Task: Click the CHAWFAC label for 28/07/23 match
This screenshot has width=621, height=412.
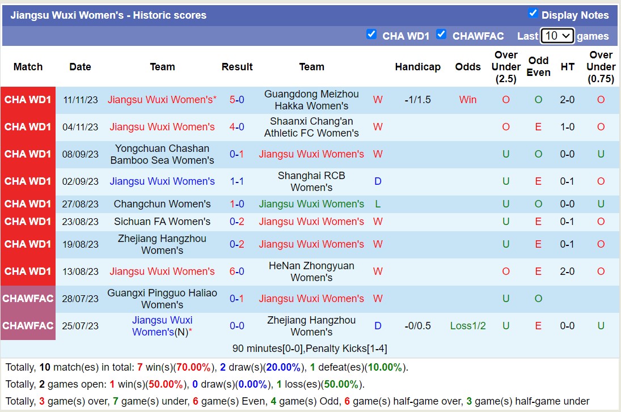Action: pos(28,299)
